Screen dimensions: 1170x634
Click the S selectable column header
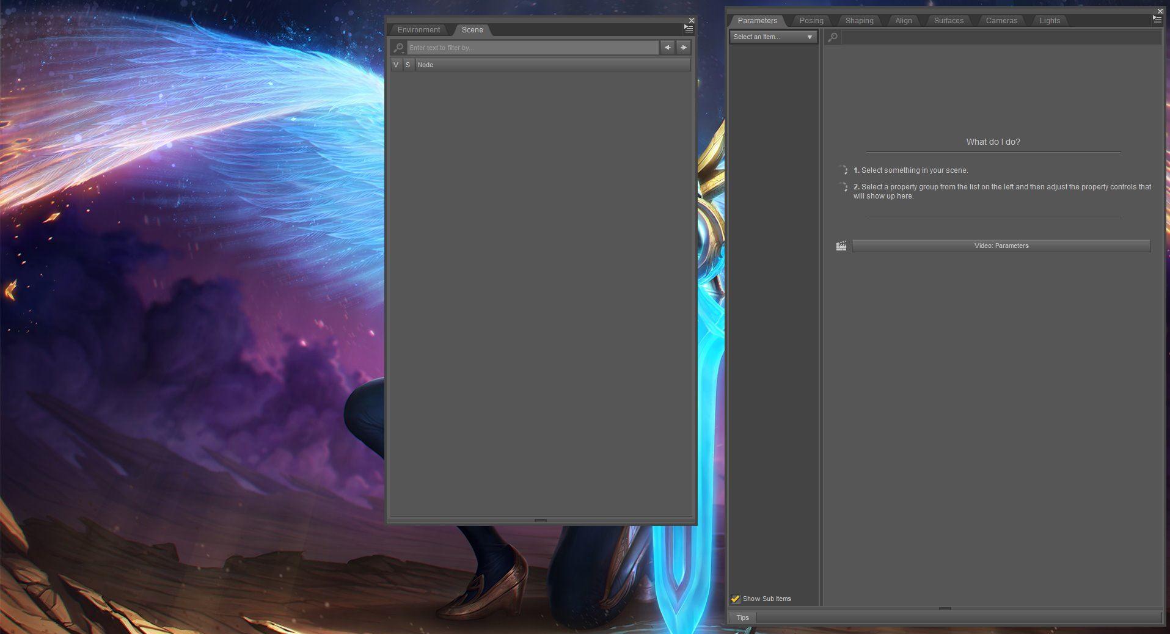pos(408,65)
